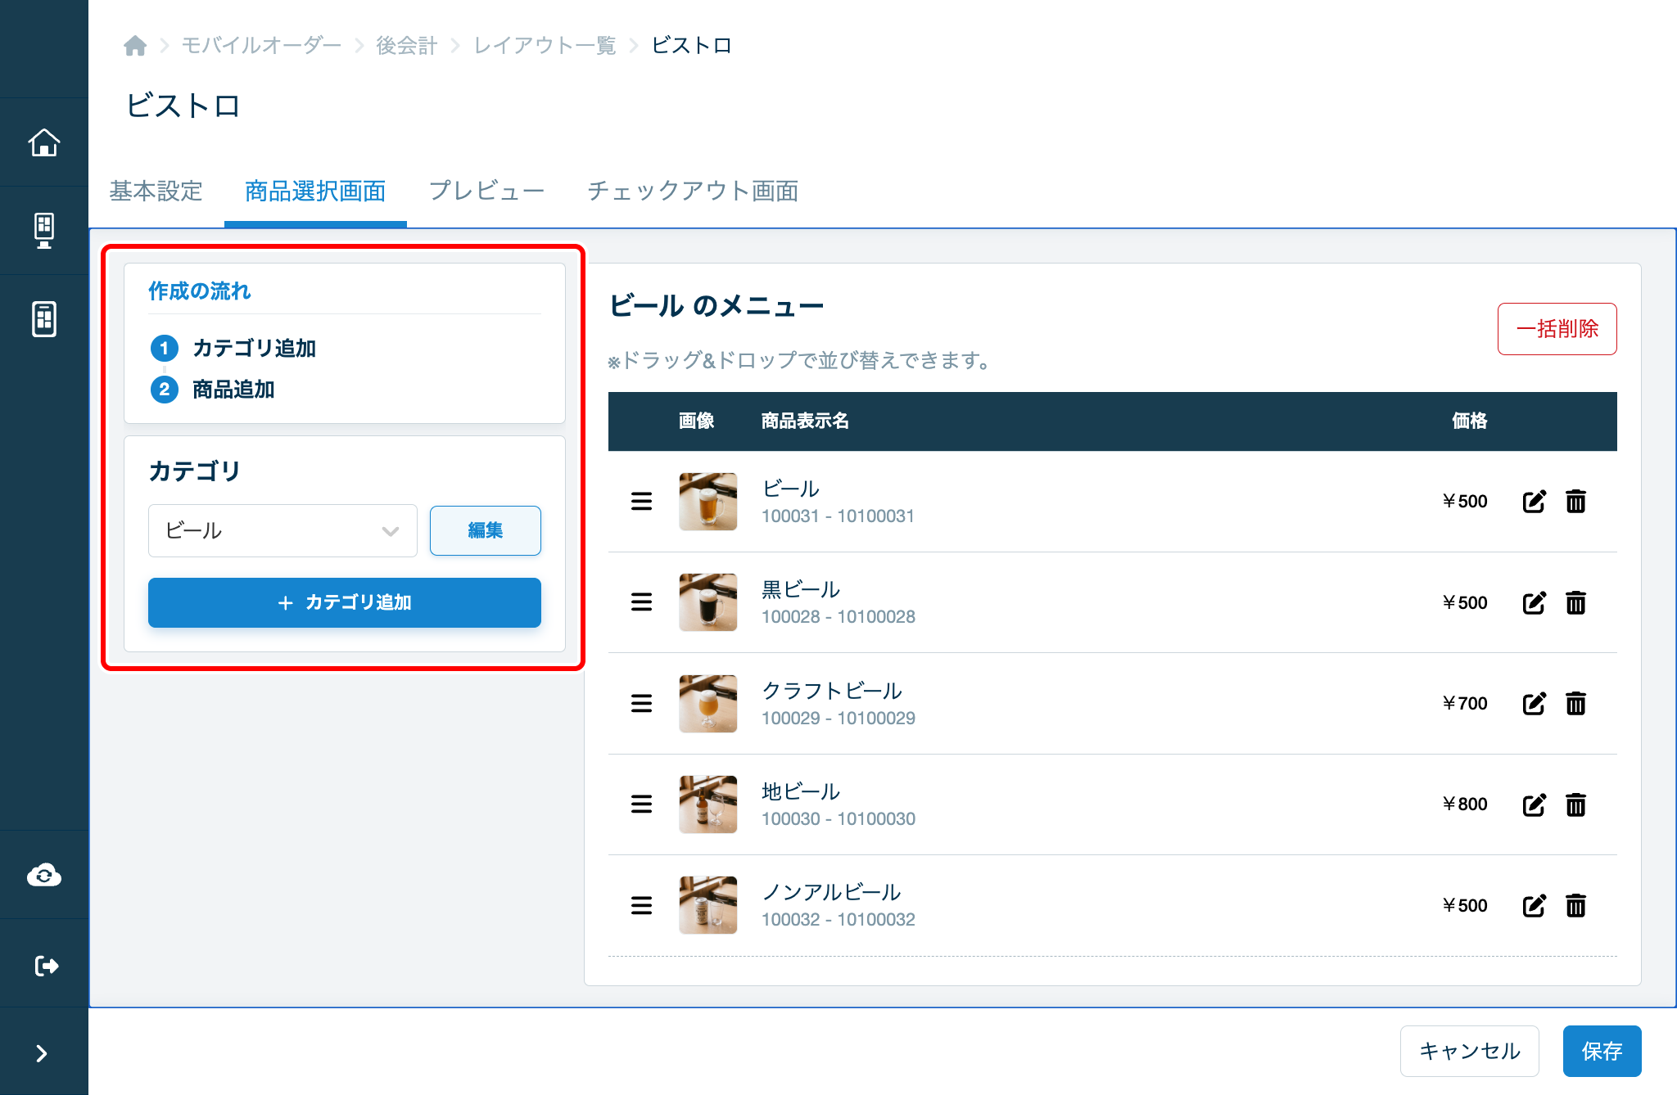Delete the 地ビール item using the trash icon
Image resolution: width=1677 pixels, height=1095 pixels.
pyautogui.click(x=1575, y=804)
